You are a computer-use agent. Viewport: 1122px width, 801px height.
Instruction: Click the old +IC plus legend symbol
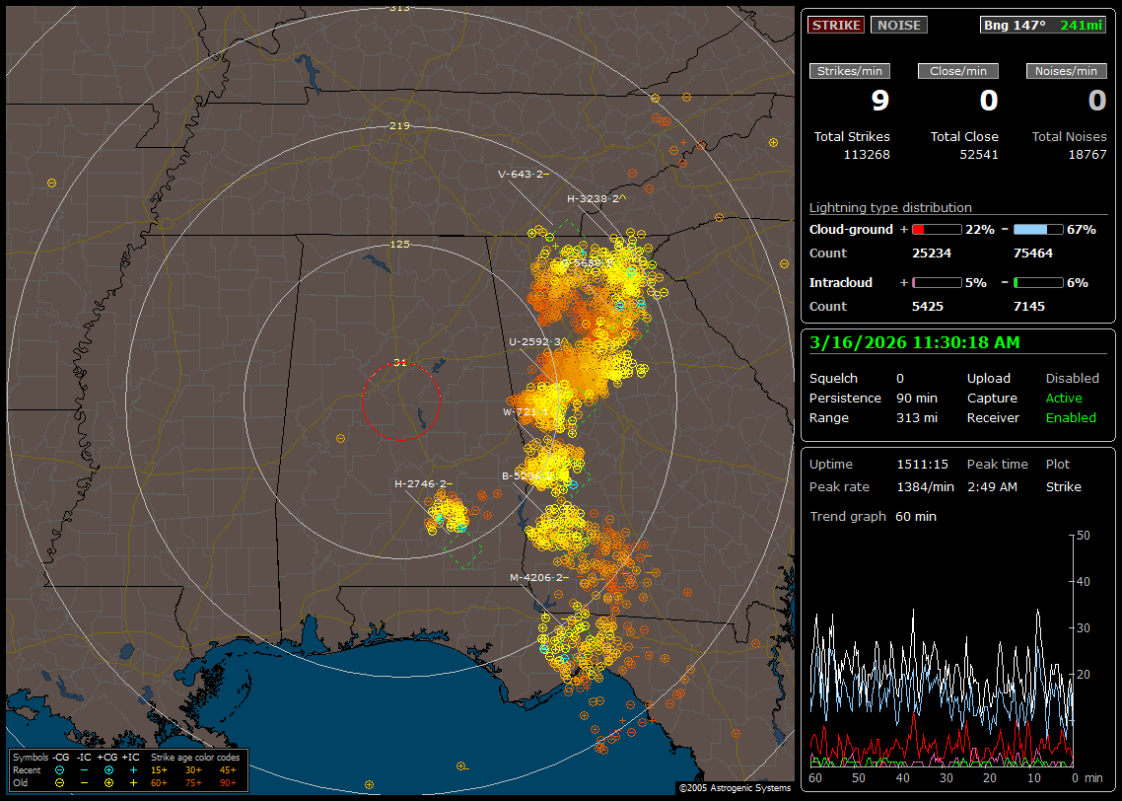pyautogui.click(x=133, y=782)
